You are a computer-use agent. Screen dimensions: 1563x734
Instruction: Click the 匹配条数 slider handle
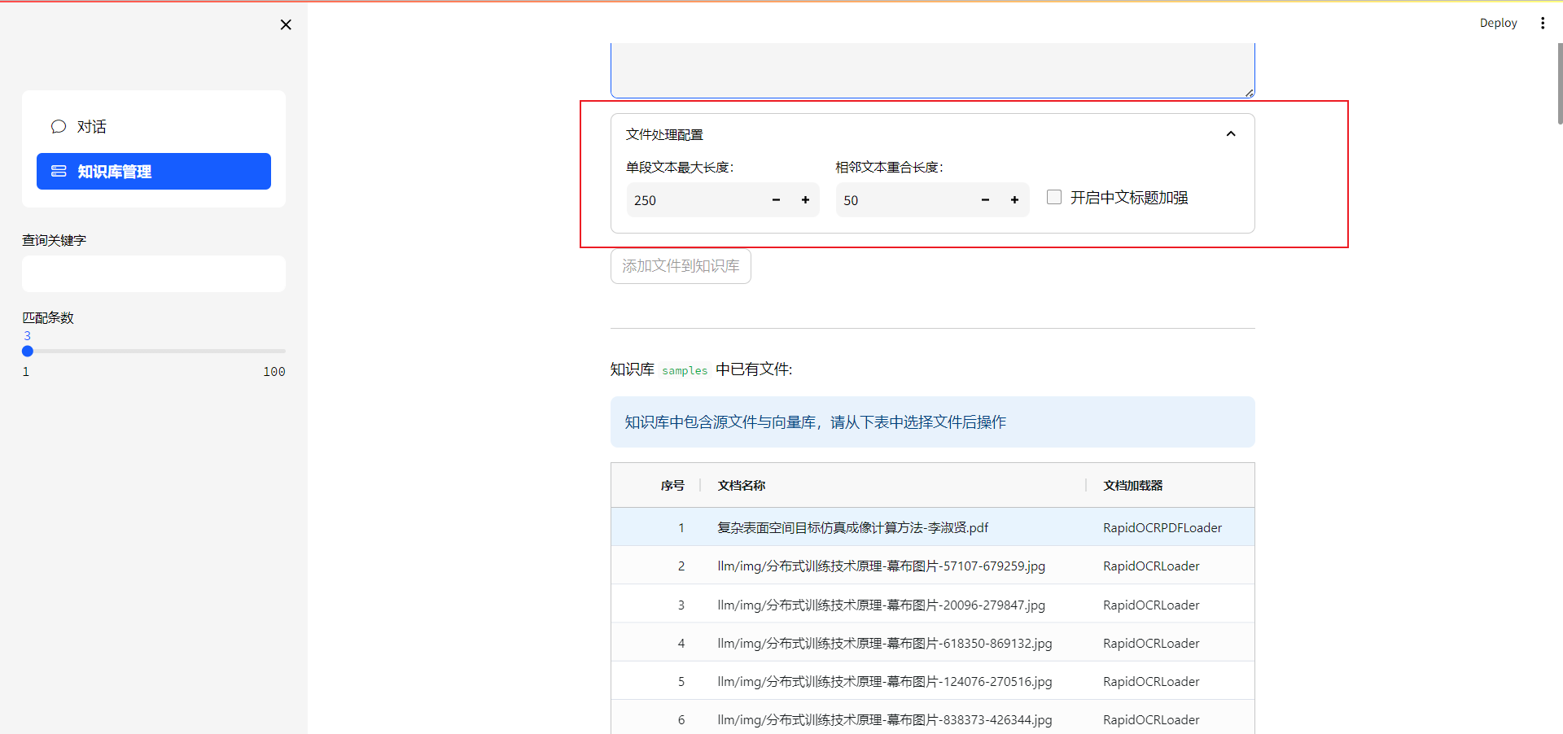click(x=28, y=352)
